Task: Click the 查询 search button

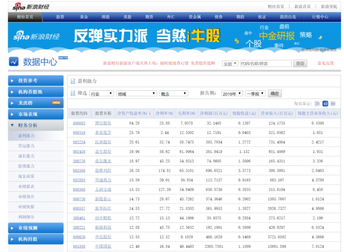Action: click(300, 63)
